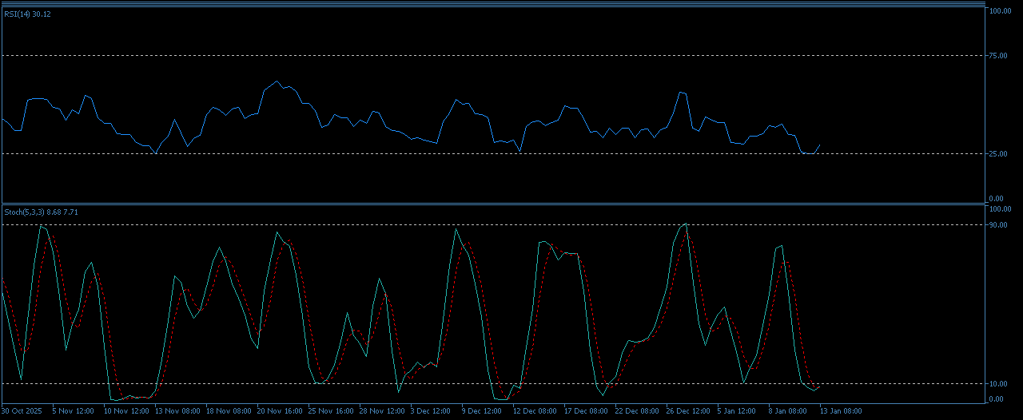Click the 10 Nov 12:00 time label
Screen dimensions: 1023x420
[x=127, y=411]
